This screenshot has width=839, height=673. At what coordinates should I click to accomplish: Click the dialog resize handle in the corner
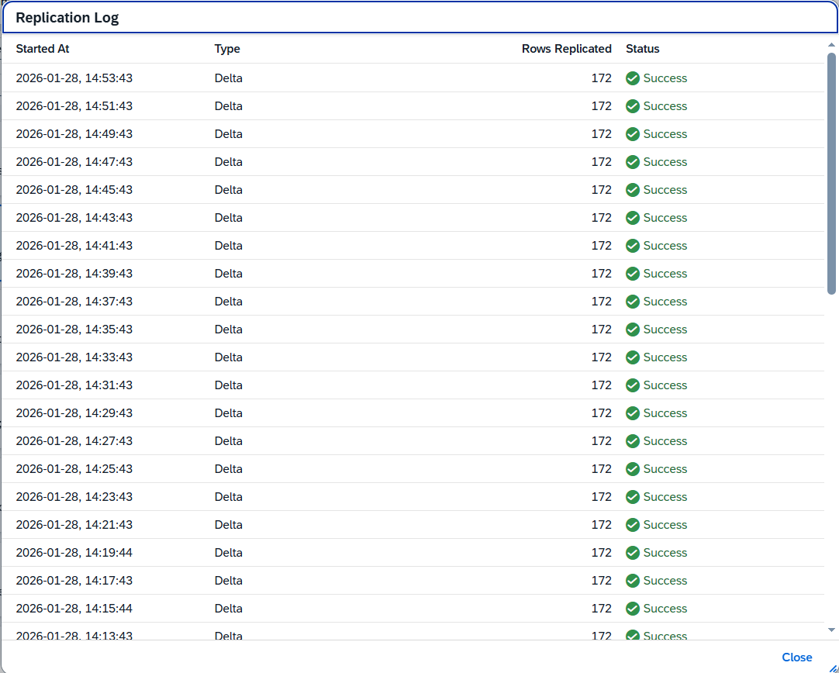[x=833, y=667]
